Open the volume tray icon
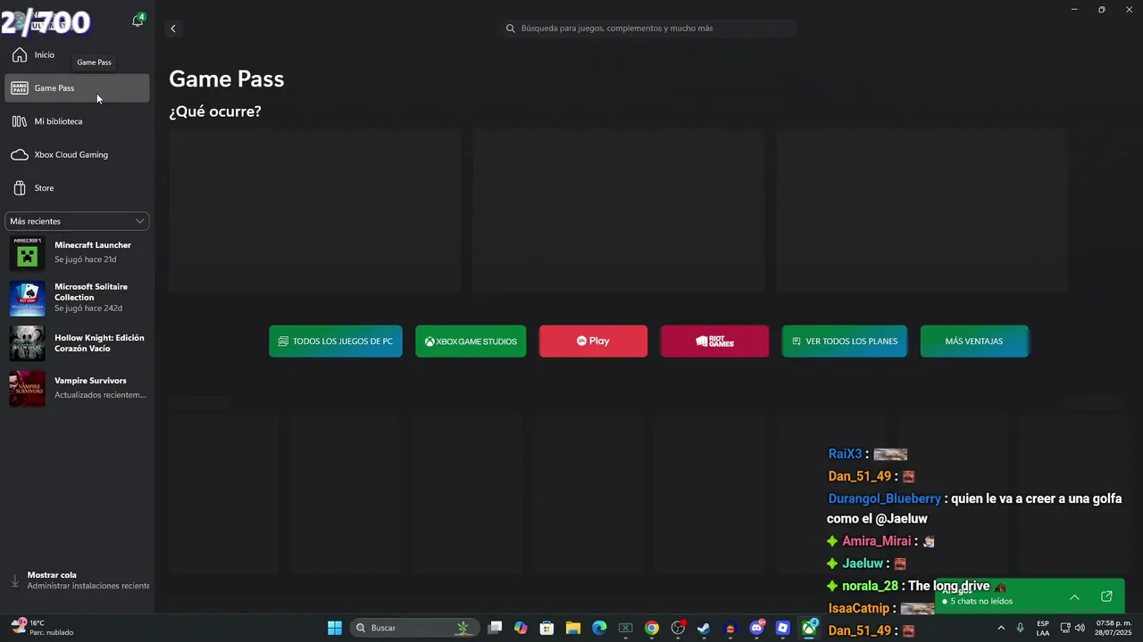1143x642 pixels. tap(1080, 628)
